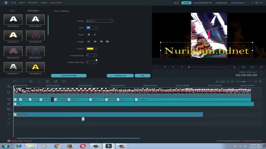
Task: Click the Save as Preset button
Action: pyautogui.click(x=69, y=75)
